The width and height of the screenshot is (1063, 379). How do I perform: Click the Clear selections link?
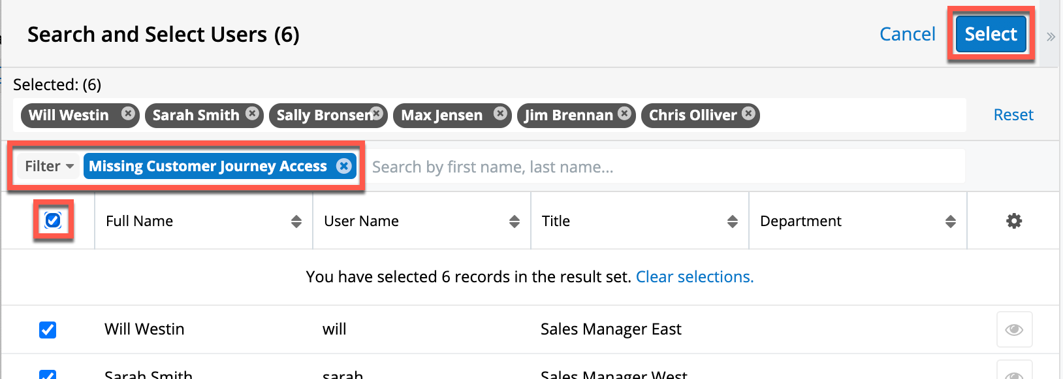(694, 276)
